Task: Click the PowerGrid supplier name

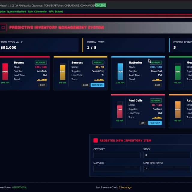Action: [x=157, y=71]
